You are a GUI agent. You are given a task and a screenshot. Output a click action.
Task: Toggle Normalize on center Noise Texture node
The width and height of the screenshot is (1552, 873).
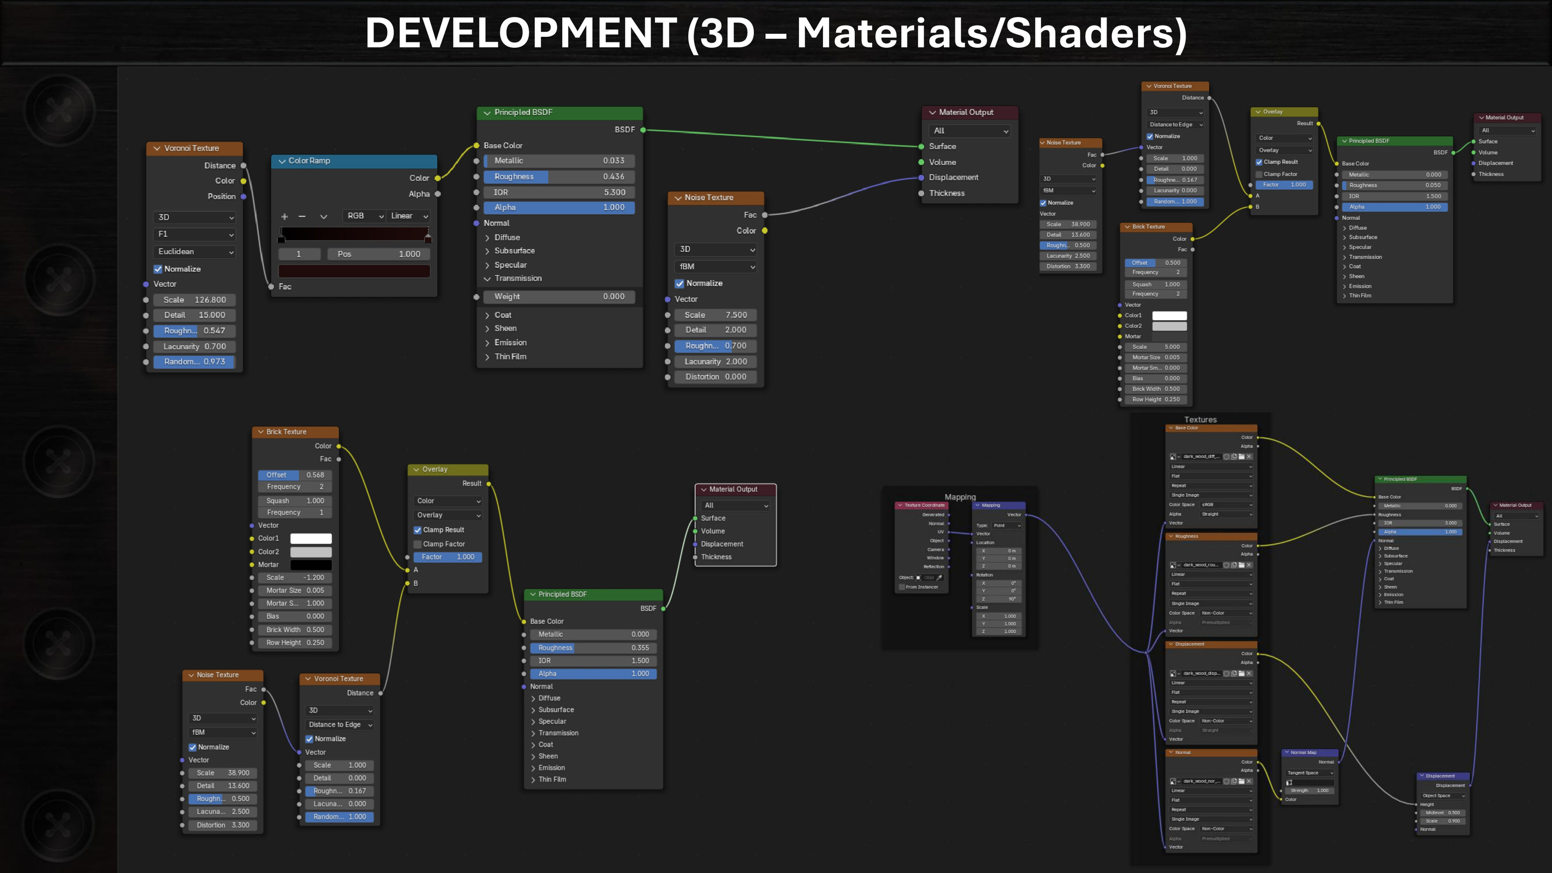tap(679, 284)
